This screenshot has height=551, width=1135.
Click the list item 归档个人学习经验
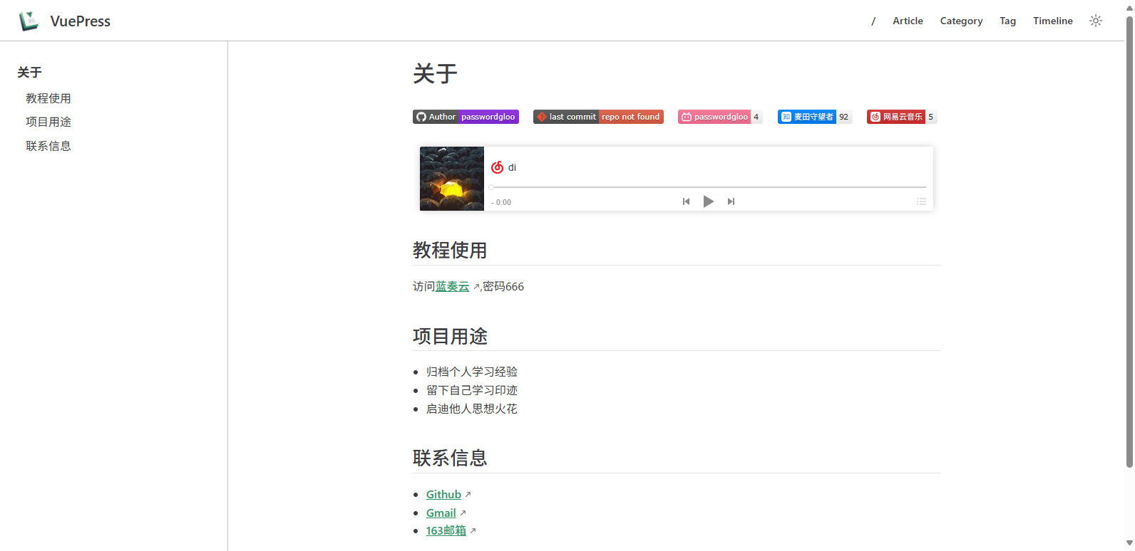(x=472, y=372)
